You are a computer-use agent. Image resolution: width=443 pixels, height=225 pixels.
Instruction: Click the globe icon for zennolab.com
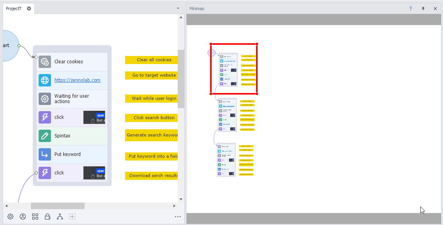coord(45,80)
